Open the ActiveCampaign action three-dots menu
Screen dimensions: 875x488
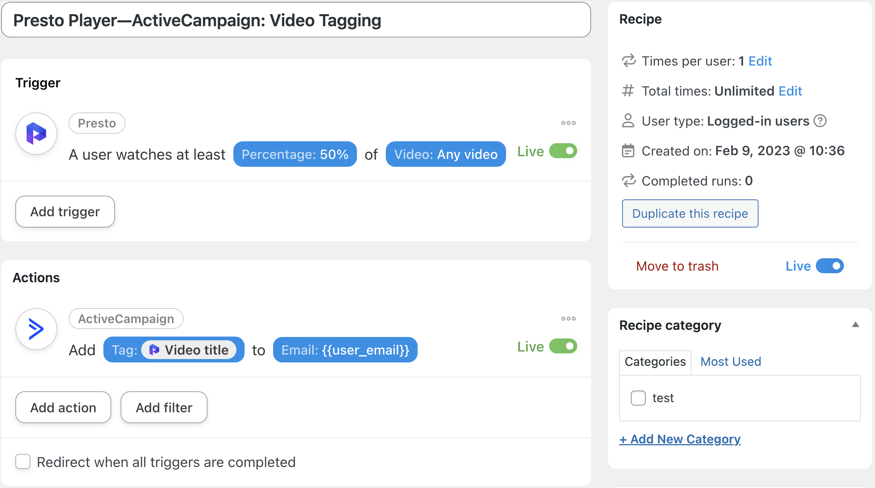[x=568, y=319]
